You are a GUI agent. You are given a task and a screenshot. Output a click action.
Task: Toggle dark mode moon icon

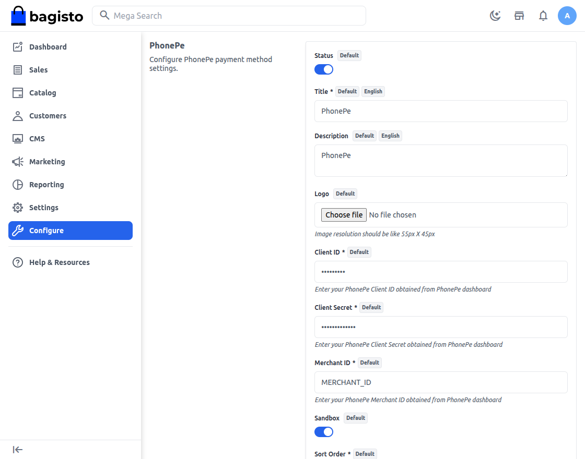point(495,16)
